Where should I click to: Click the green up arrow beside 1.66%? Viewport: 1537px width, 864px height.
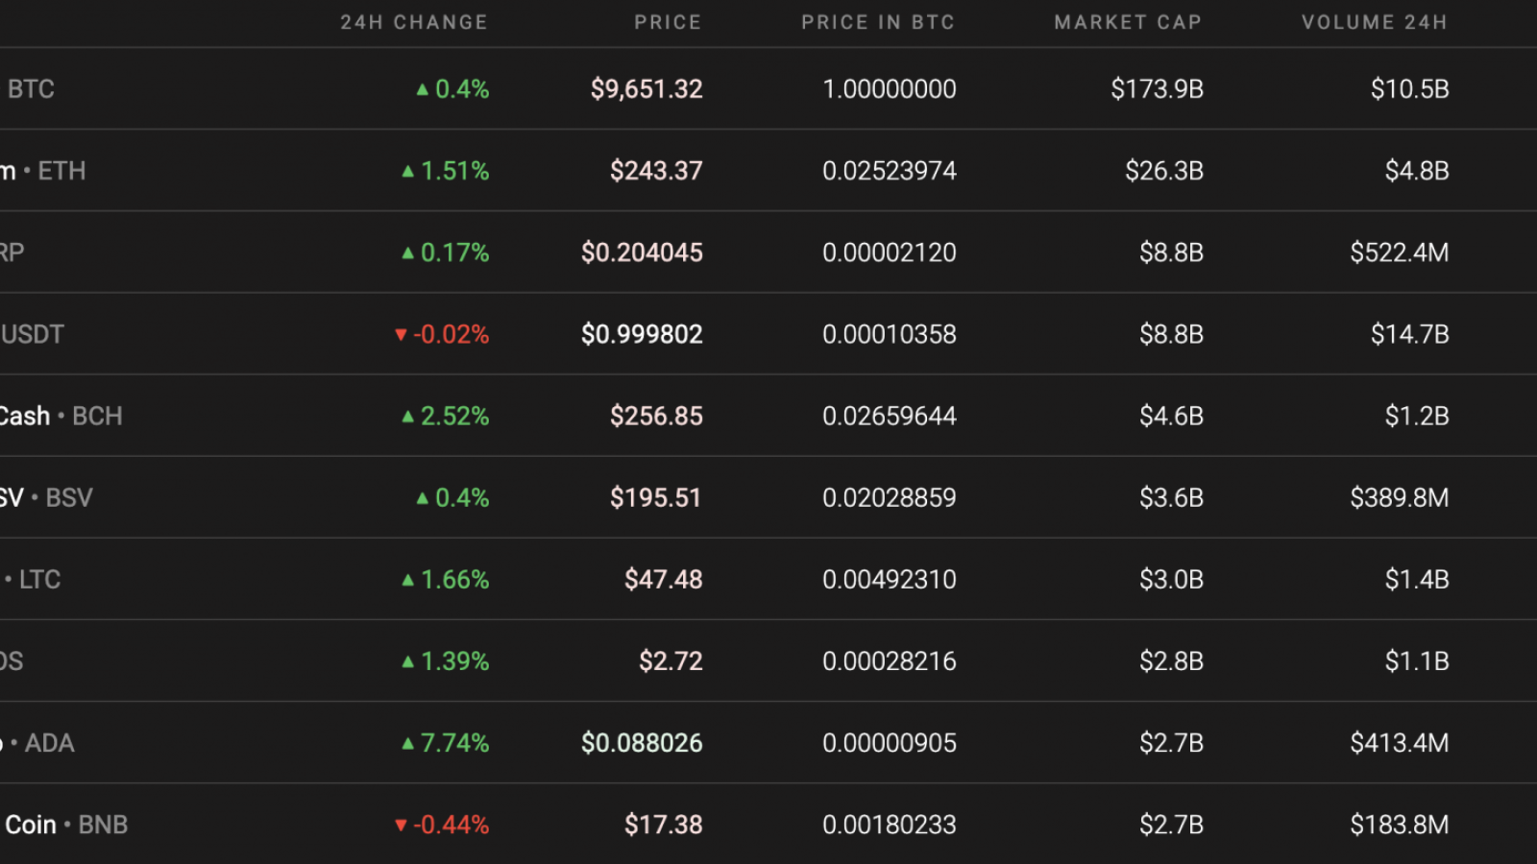tap(408, 579)
